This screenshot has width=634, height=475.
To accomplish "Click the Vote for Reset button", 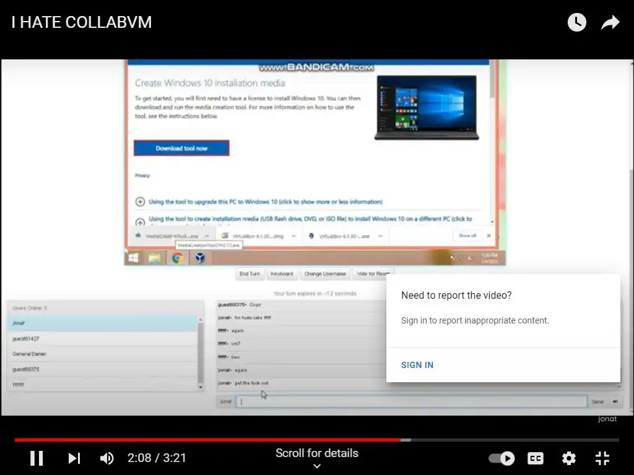I will click(x=373, y=274).
